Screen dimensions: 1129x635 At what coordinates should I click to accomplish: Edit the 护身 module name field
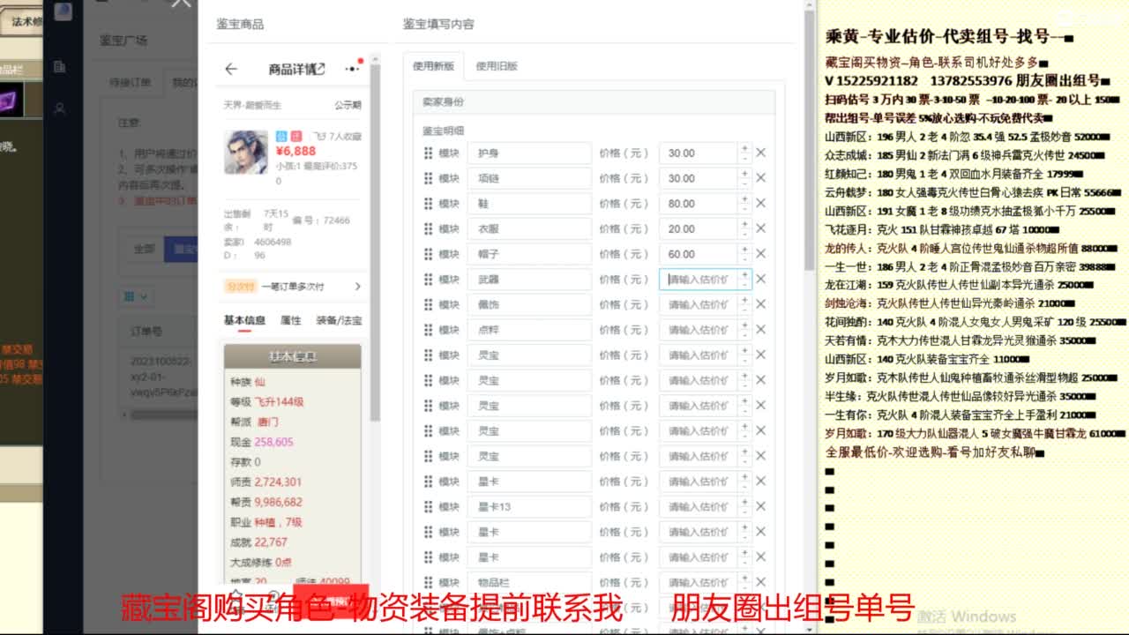[529, 153]
